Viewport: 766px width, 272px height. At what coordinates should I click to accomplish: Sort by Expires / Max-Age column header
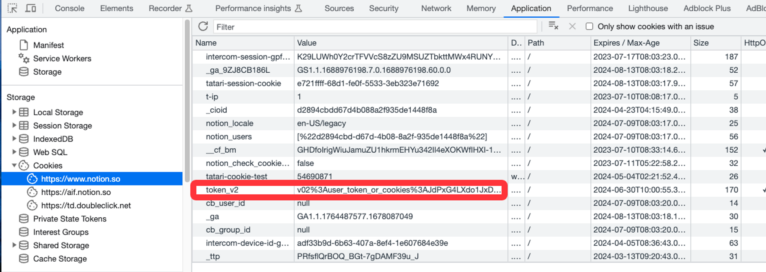click(640, 43)
